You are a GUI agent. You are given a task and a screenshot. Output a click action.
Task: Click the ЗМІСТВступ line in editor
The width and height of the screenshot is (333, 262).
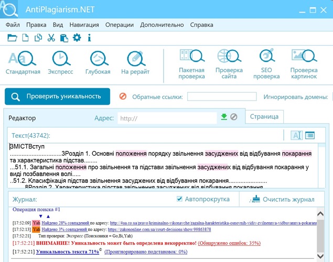[27, 146]
